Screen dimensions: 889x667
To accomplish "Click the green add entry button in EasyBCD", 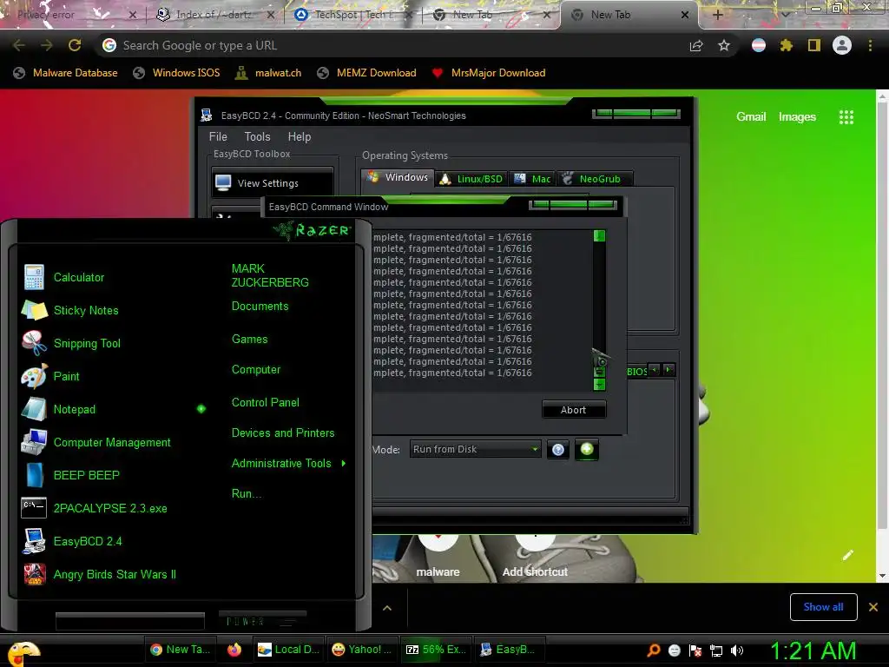I will coord(587,450).
